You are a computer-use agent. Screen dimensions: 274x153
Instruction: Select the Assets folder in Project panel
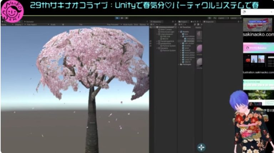pos(184,32)
